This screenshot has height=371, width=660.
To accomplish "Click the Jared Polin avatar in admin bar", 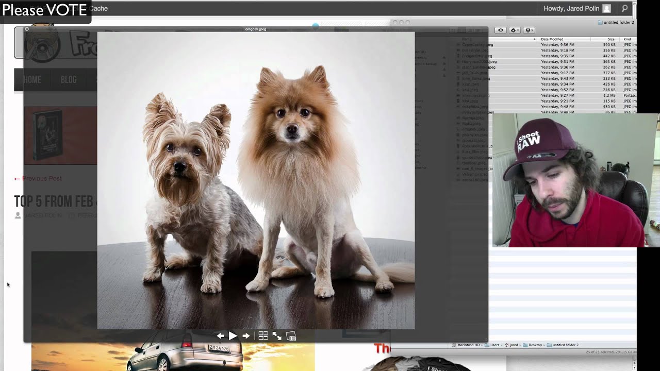I will (x=607, y=9).
